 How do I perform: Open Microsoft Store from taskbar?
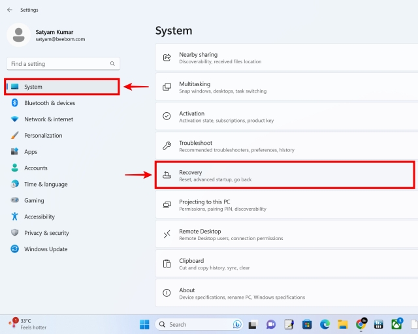click(x=307, y=324)
